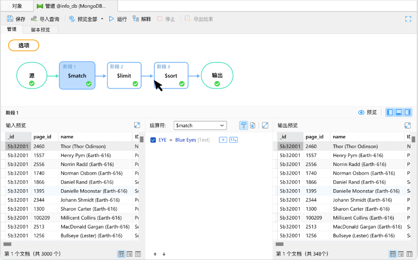The width and height of the screenshot is (418, 260).
Task: Click input preview vertical scrollbar thumb
Action: (x=142, y=139)
